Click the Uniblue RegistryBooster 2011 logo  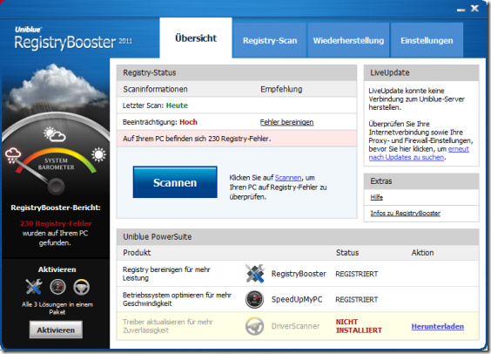[x=73, y=38]
